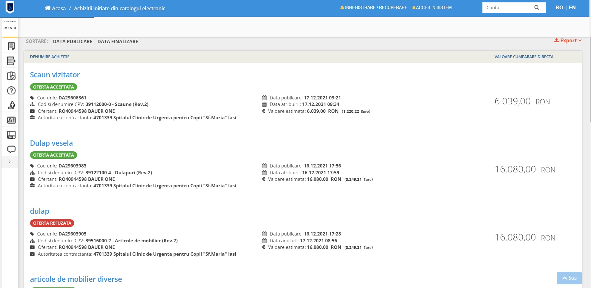
Task: Click Ofertant RO40944598 BAUER ONE under Scaun vizitator
Action: [x=76, y=111]
